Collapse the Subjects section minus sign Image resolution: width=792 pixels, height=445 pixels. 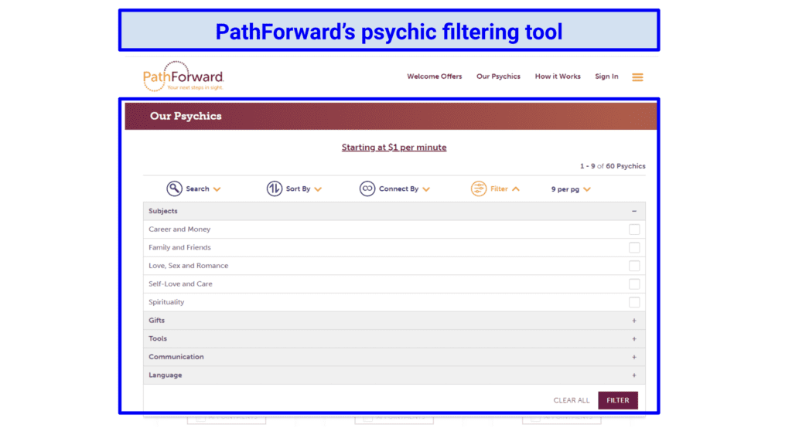[x=634, y=212]
